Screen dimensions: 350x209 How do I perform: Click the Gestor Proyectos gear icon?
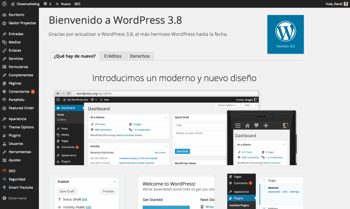4,23
